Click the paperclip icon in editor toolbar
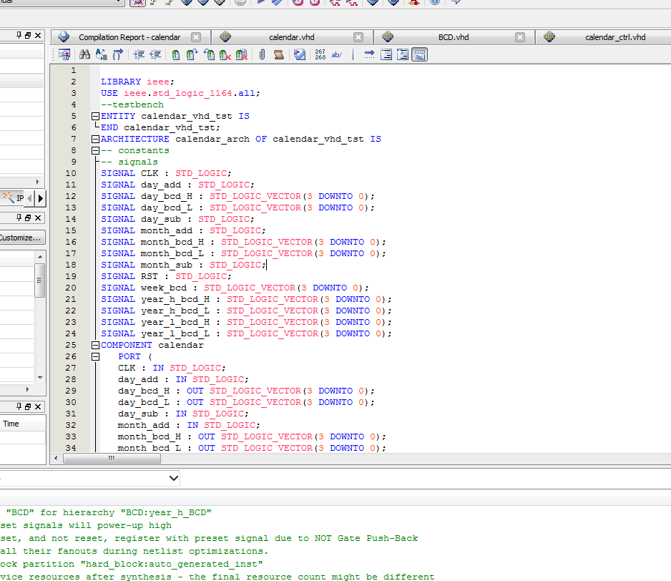Screen dimensions: 671x581 pyautogui.click(x=263, y=54)
